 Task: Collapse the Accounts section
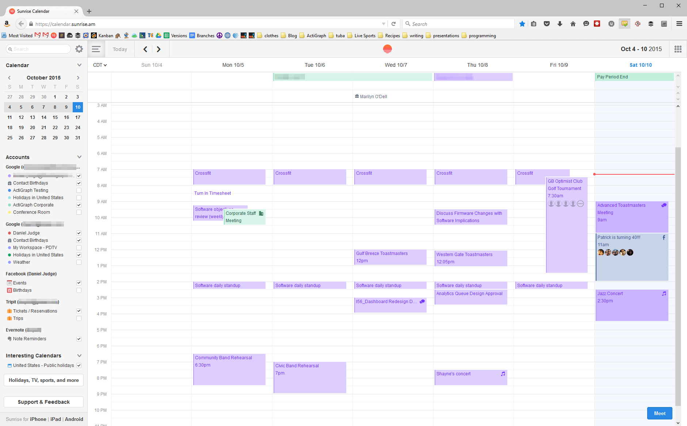pyautogui.click(x=79, y=157)
